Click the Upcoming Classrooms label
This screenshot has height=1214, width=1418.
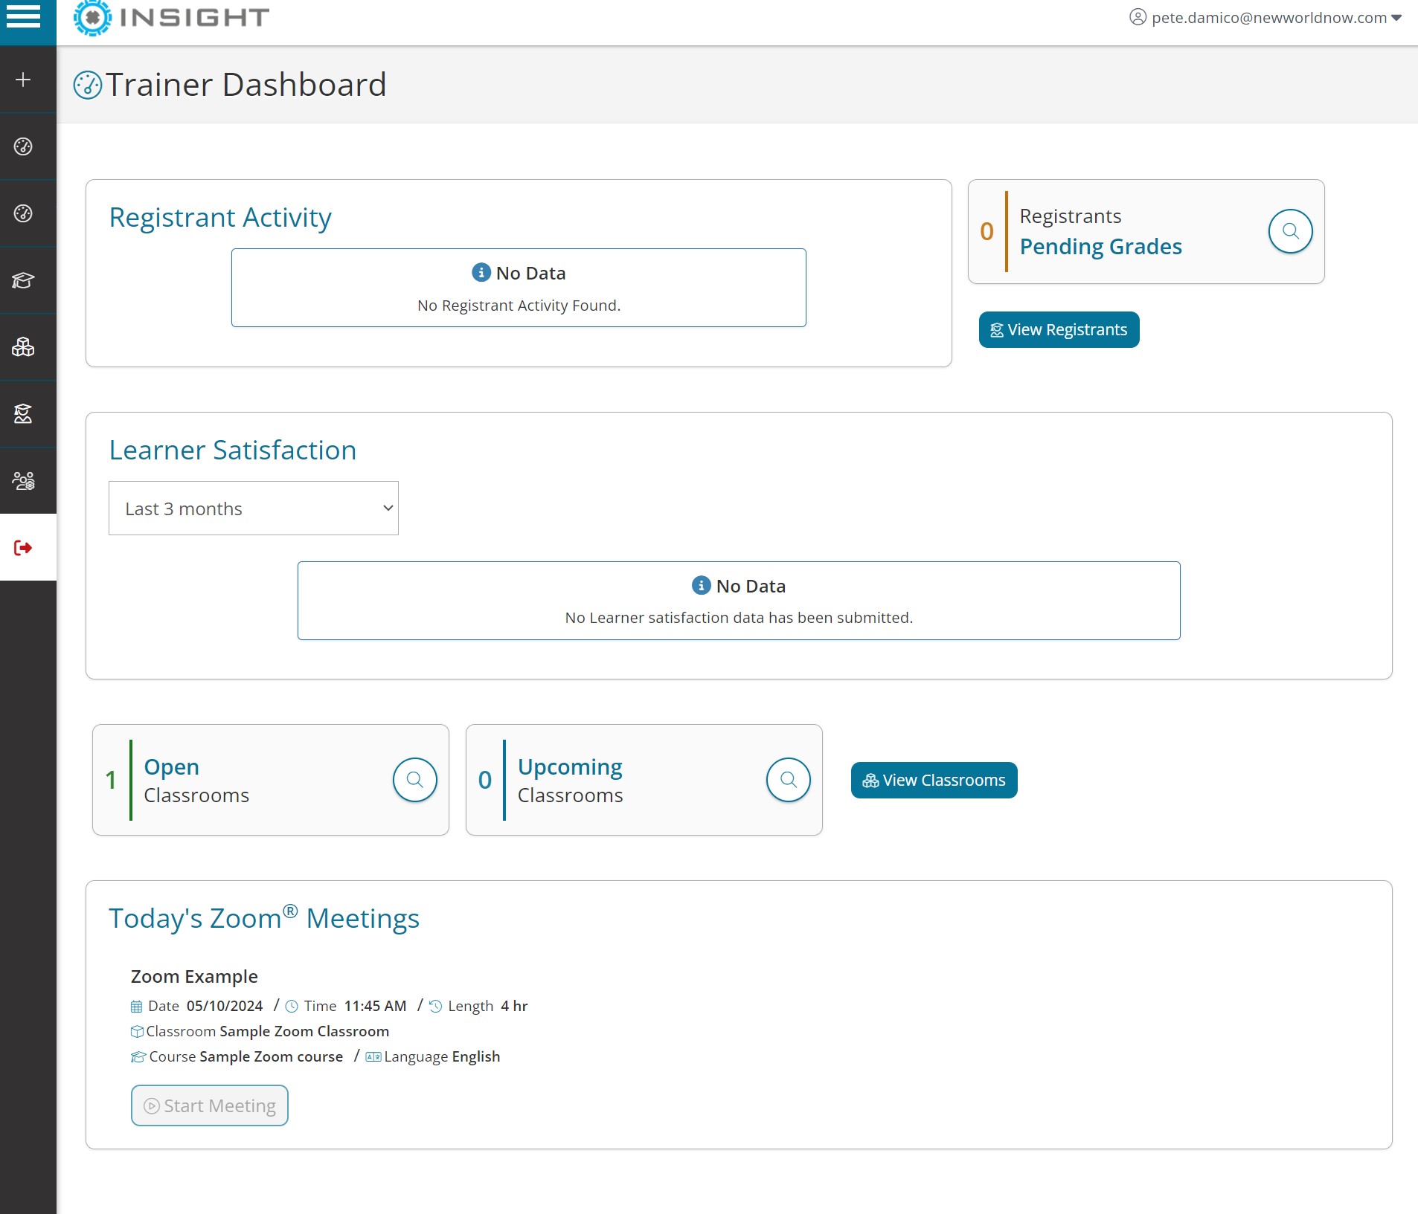coord(570,781)
